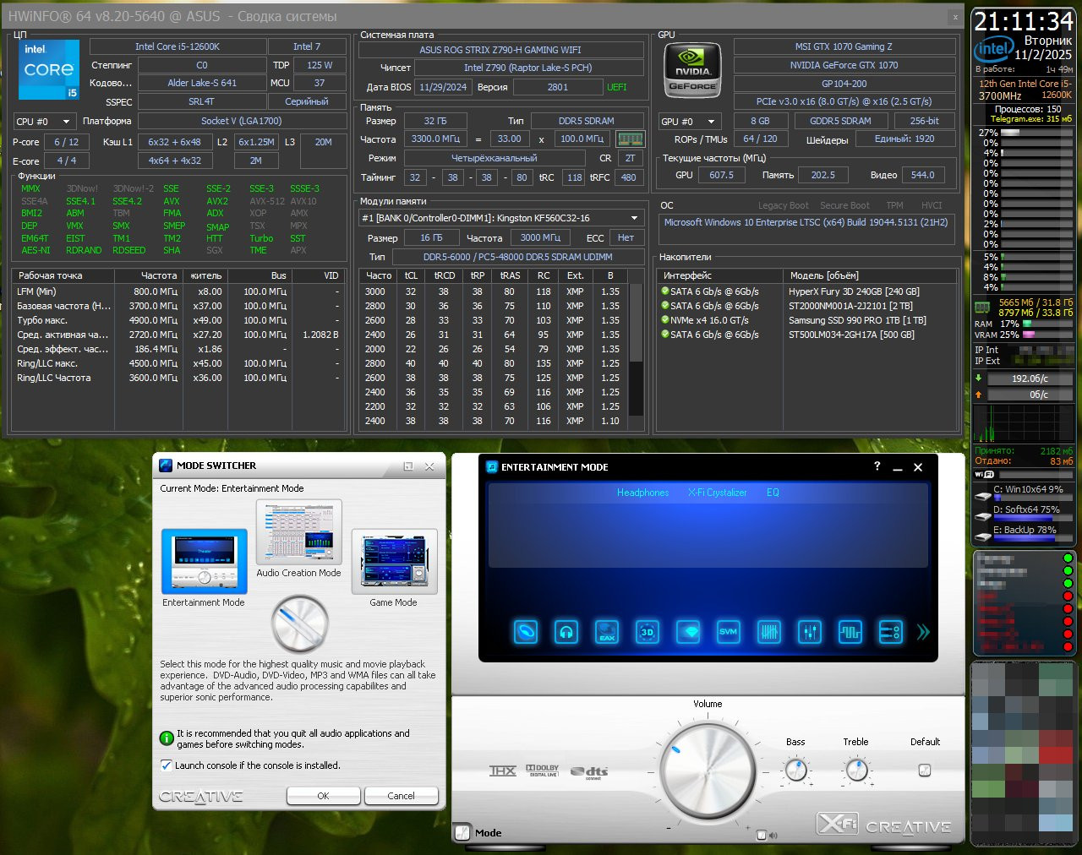Select the Audio Creation Mode thumbnail
Image resolution: width=1082 pixels, height=855 pixels.
tap(299, 531)
